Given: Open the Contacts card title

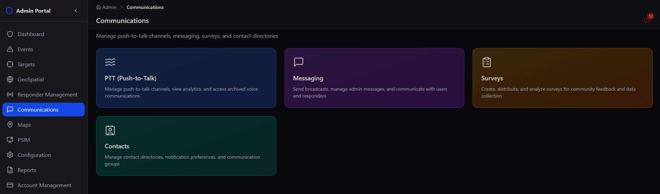Looking at the screenshot, I should [117, 146].
